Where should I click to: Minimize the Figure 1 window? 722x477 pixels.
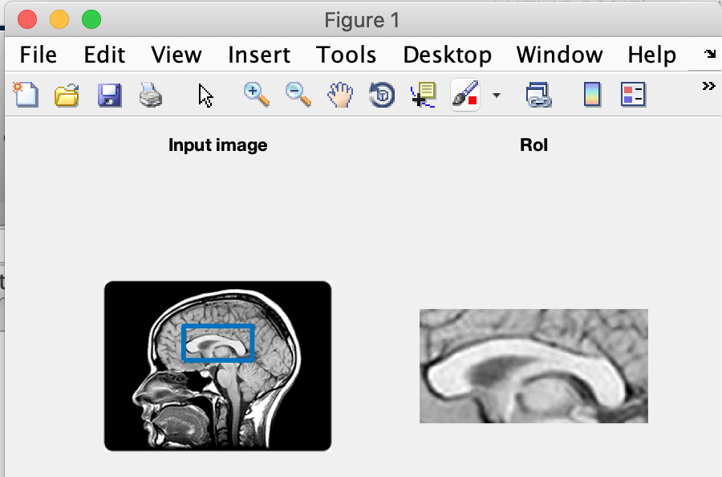coord(59,19)
